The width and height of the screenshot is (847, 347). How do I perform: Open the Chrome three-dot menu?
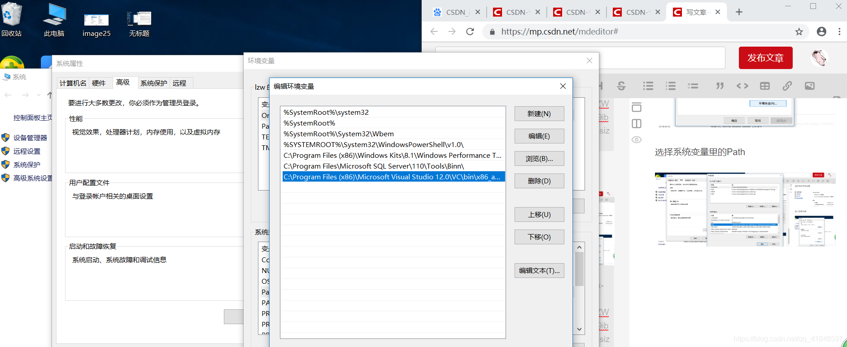click(839, 31)
